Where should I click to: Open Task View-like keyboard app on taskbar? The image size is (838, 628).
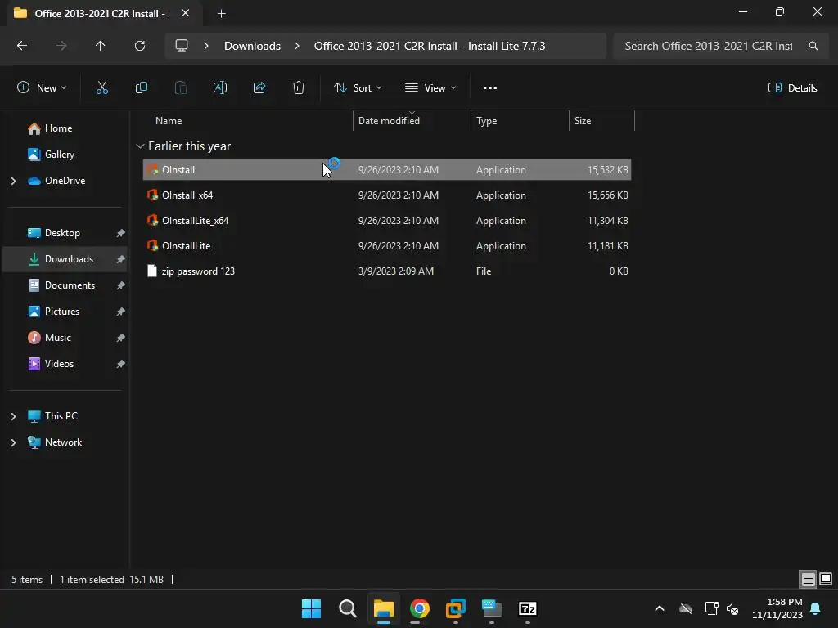491,608
